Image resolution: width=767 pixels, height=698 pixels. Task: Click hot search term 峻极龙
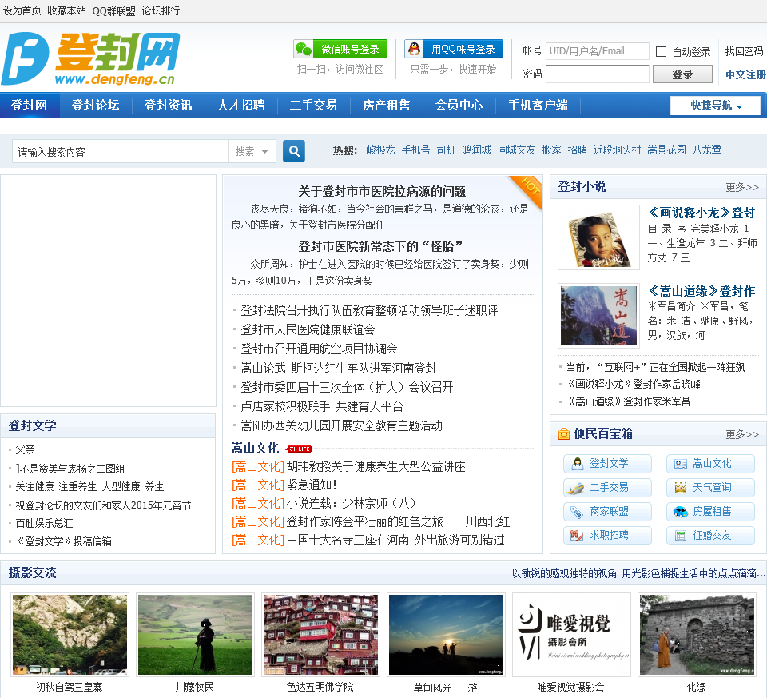click(x=380, y=150)
